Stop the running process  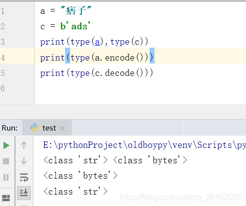tap(6, 161)
